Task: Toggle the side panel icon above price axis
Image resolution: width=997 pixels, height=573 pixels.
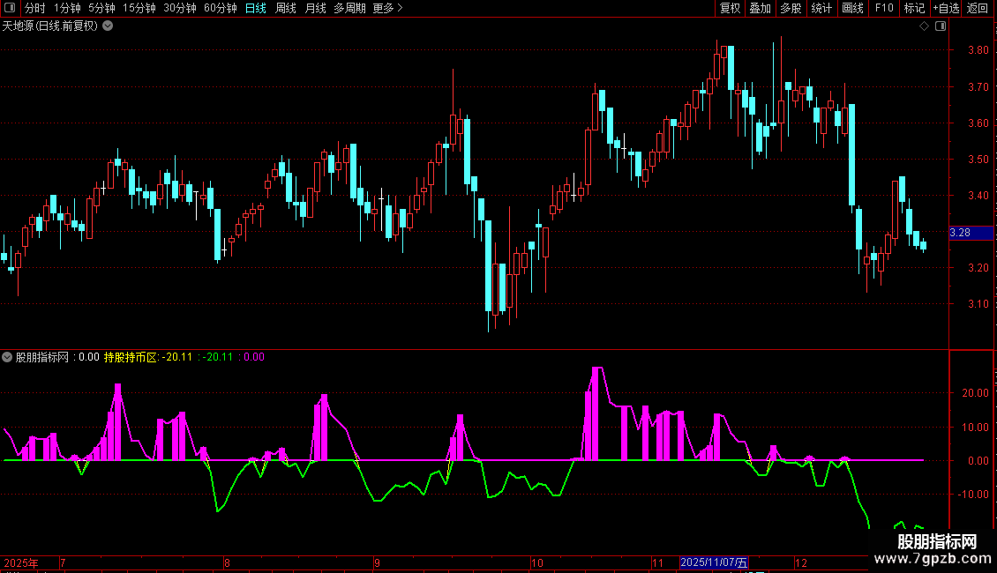Action: point(941,26)
